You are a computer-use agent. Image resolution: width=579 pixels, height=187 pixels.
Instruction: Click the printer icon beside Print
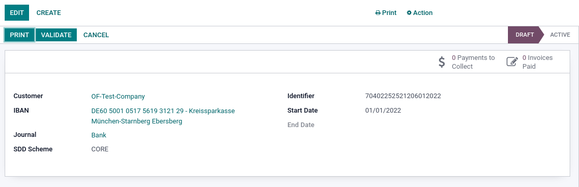tap(378, 13)
